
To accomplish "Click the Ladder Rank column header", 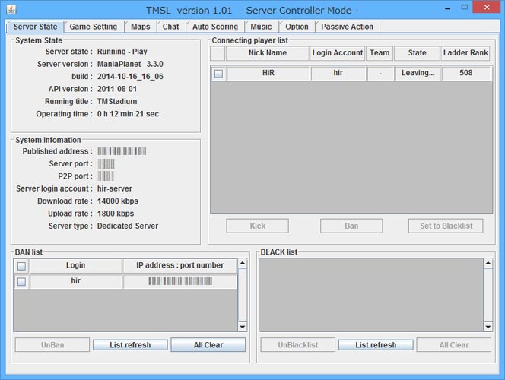I will click(465, 53).
